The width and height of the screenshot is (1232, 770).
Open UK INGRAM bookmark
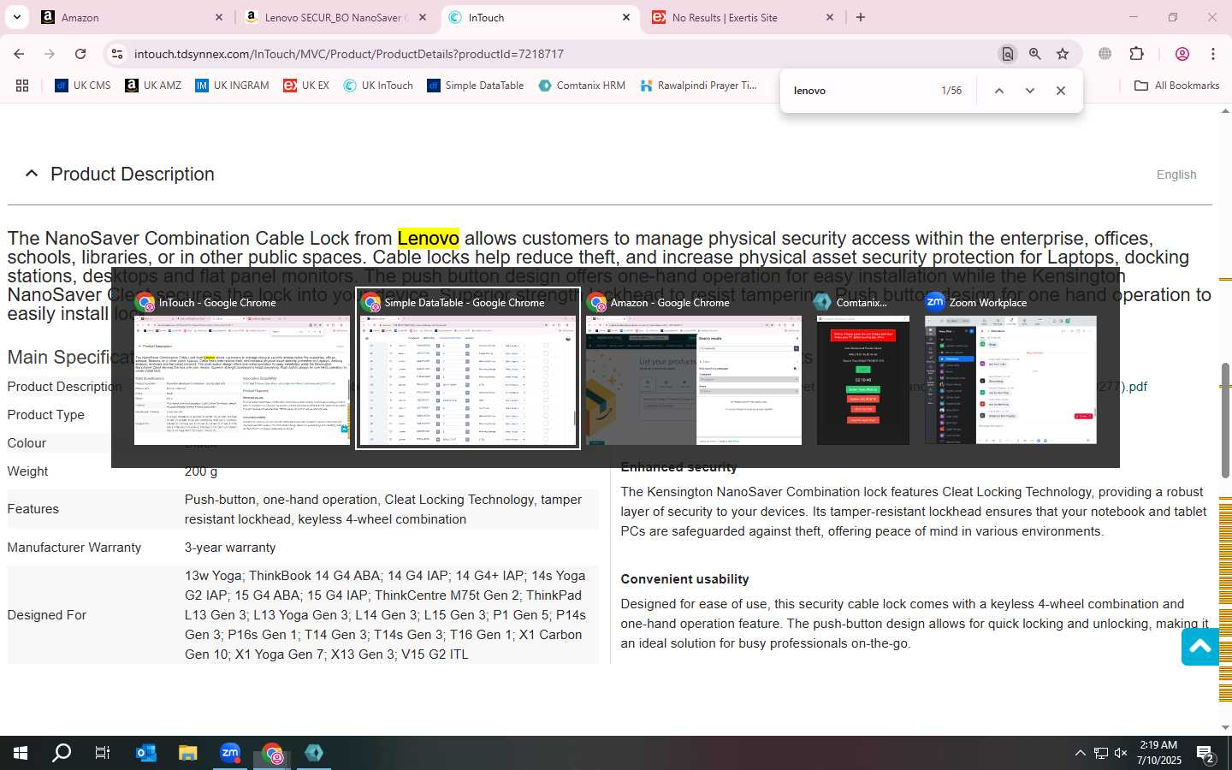tap(232, 86)
